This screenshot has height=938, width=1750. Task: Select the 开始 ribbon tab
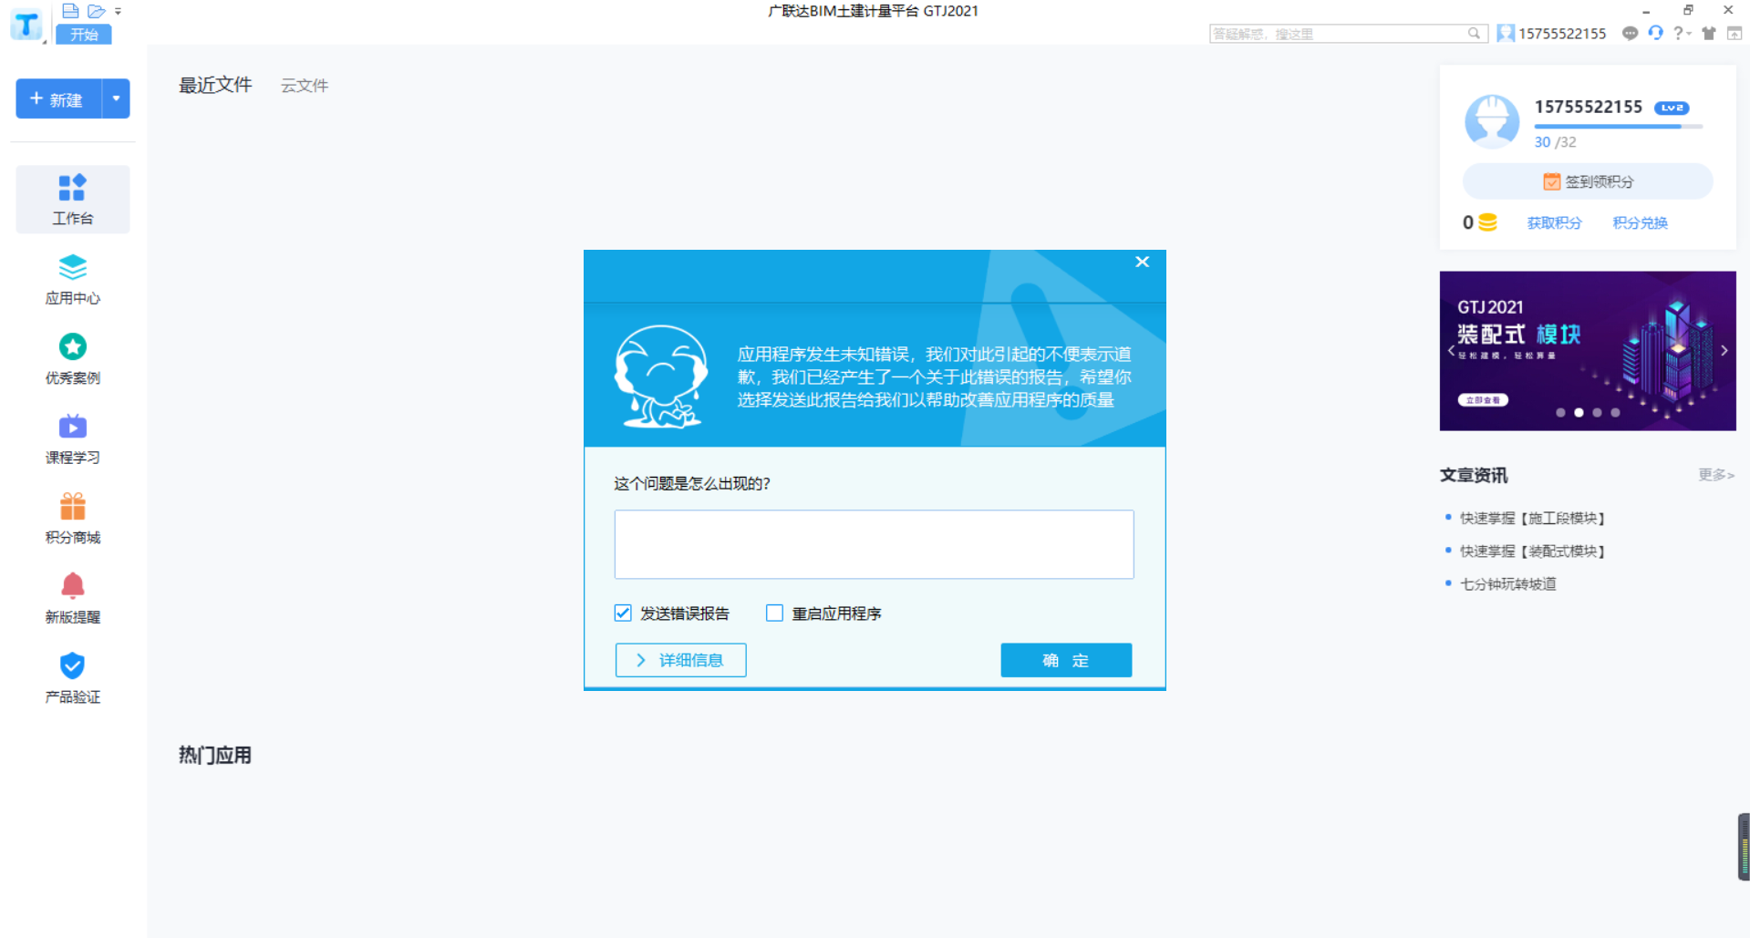coord(84,35)
